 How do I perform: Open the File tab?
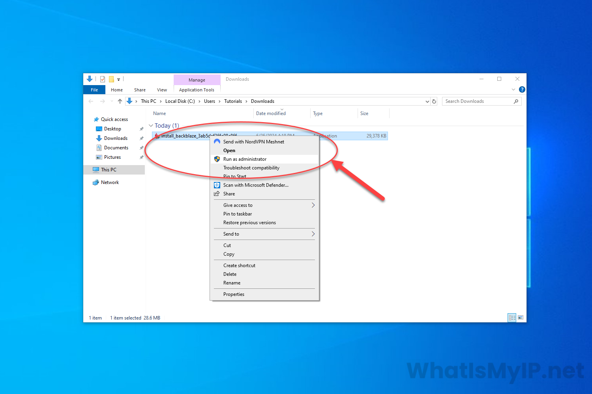click(94, 90)
